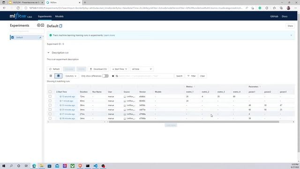
Task: Open the Experiments tab in the header
Action: point(45,16)
